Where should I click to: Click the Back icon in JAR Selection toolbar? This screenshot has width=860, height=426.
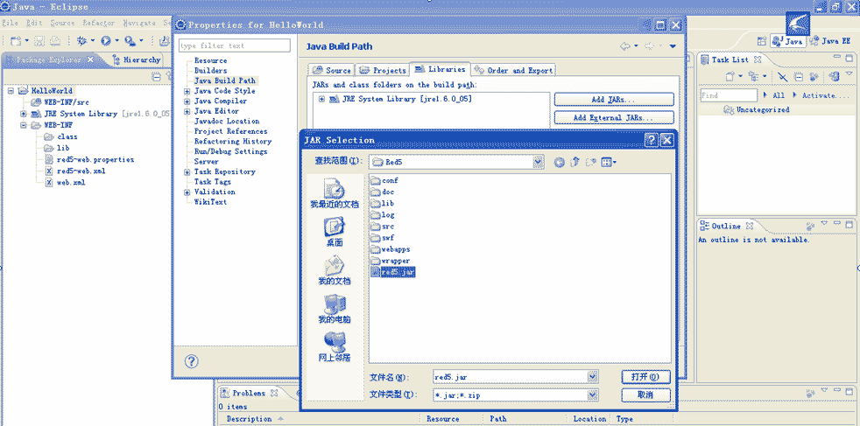[559, 162]
